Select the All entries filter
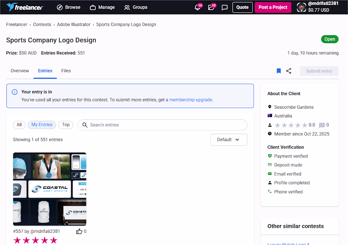The width and height of the screenshot is (348, 245). 19,125
